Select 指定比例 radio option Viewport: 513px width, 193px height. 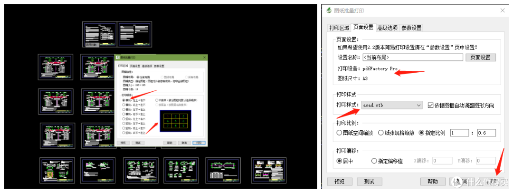pos(422,133)
